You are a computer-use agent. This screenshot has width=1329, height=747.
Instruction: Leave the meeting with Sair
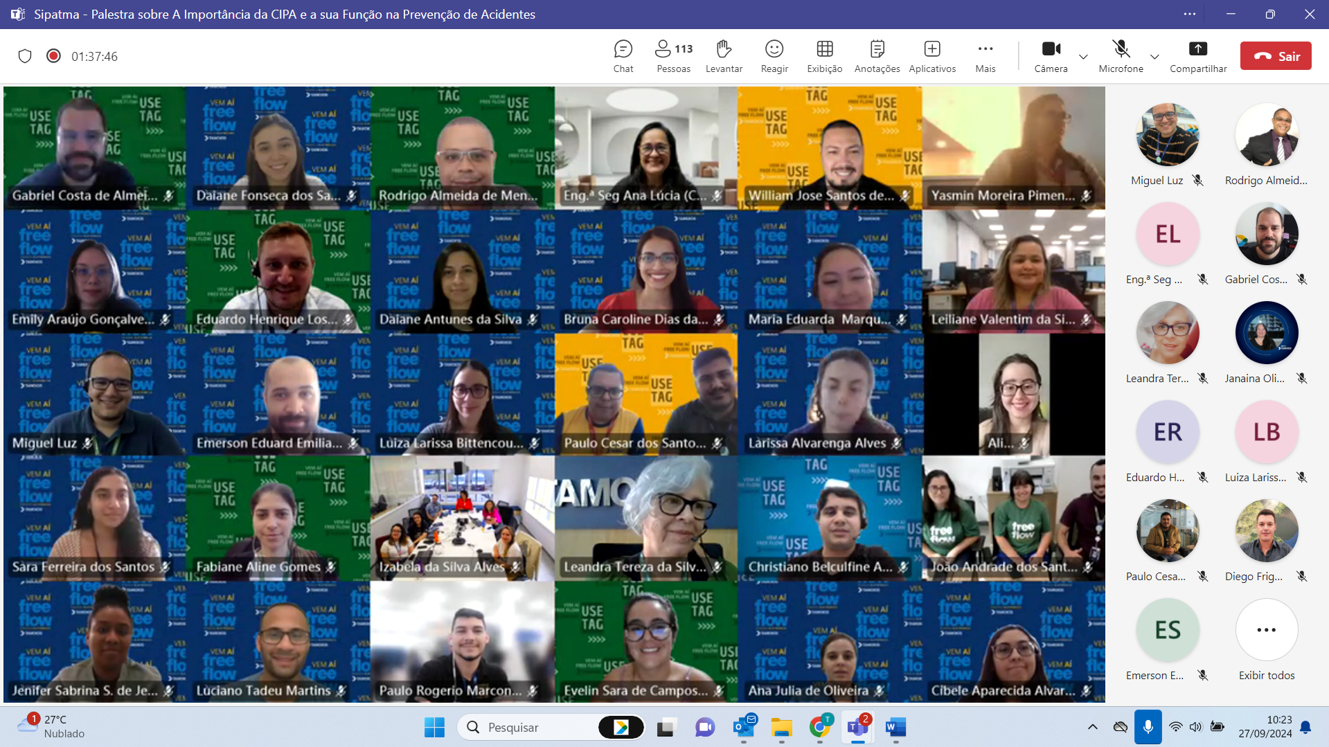1276,56
